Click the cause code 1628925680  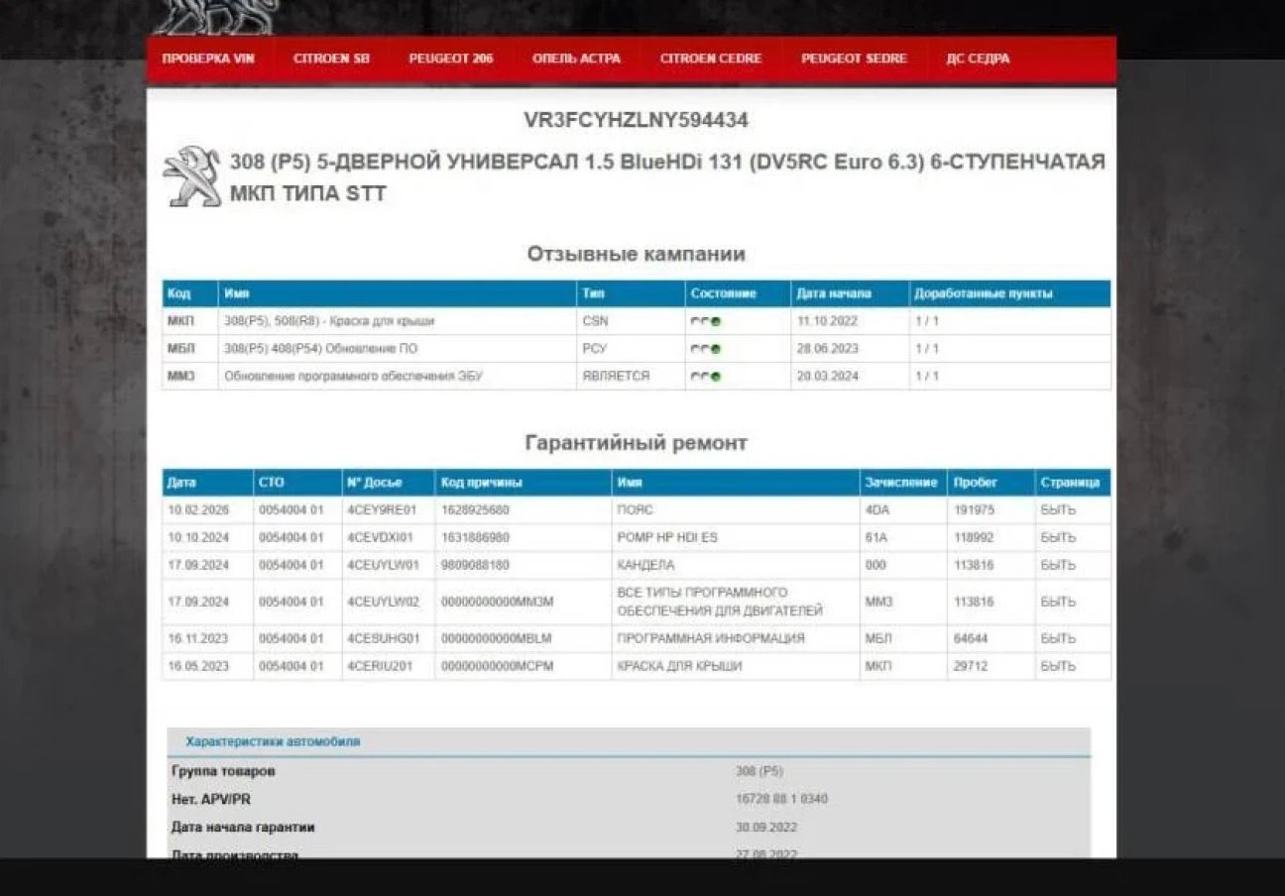(475, 510)
